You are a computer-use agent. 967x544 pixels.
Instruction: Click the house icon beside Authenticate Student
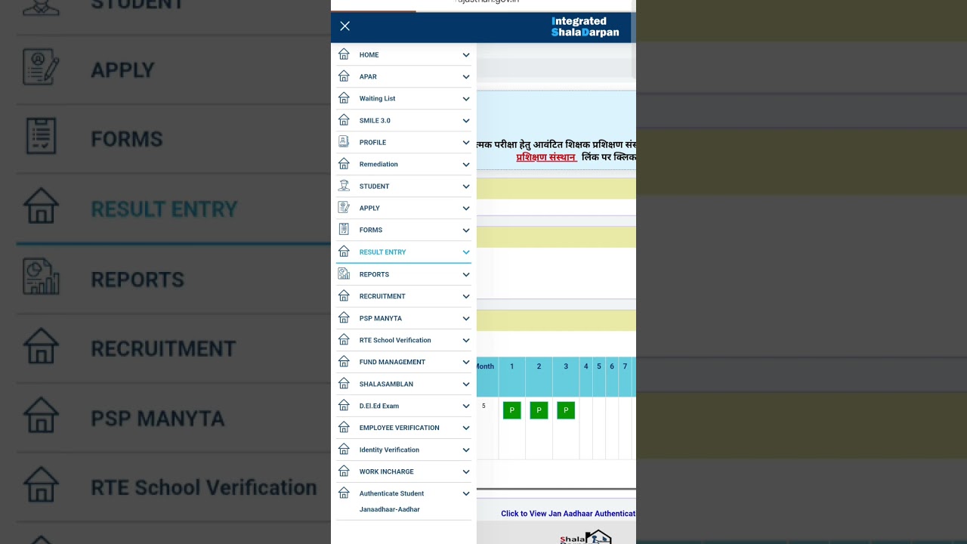coord(344,493)
